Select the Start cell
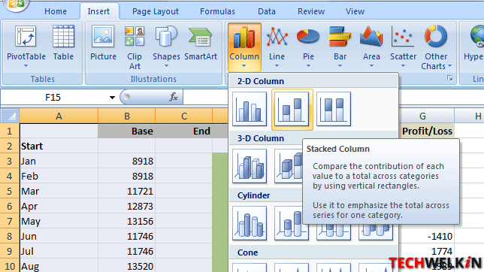This screenshot has width=484, height=272. pyautogui.click(x=59, y=146)
